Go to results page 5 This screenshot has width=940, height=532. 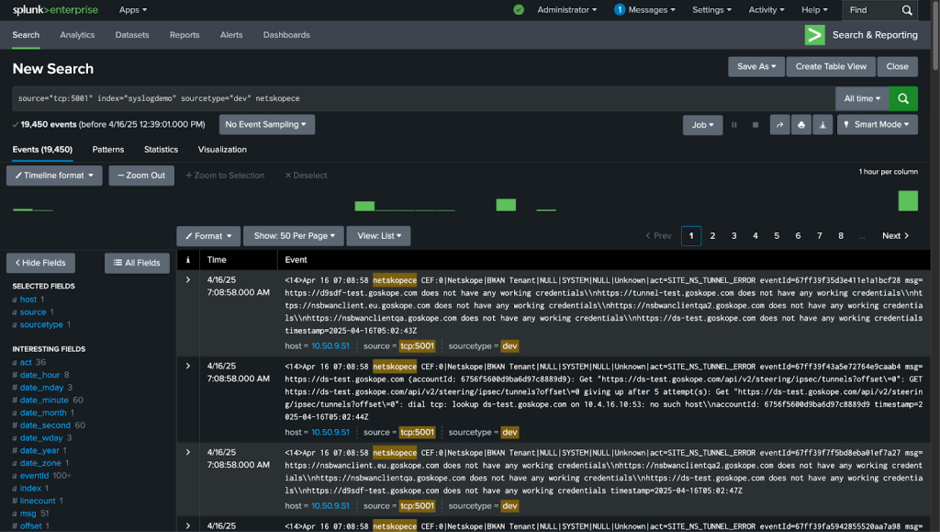[x=777, y=236]
